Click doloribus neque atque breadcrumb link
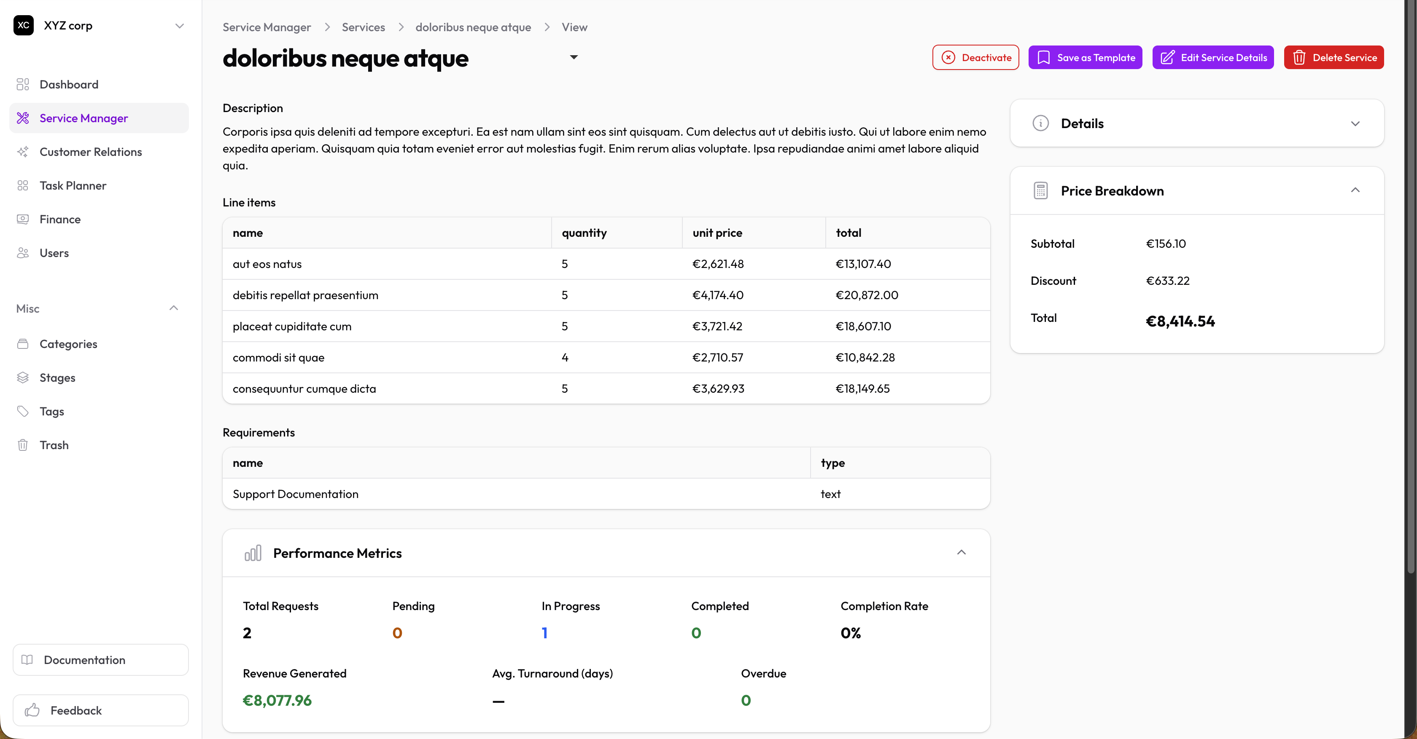 pos(473,27)
